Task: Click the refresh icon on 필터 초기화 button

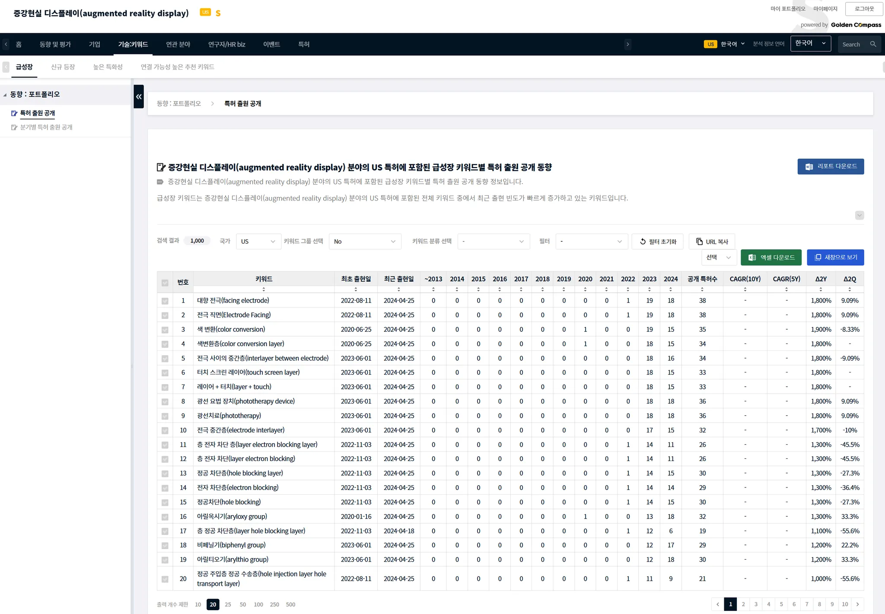Action: tap(643, 242)
